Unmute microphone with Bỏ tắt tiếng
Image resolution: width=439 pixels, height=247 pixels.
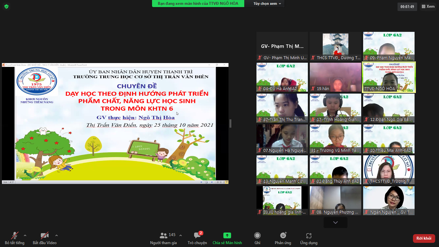tap(15, 238)
